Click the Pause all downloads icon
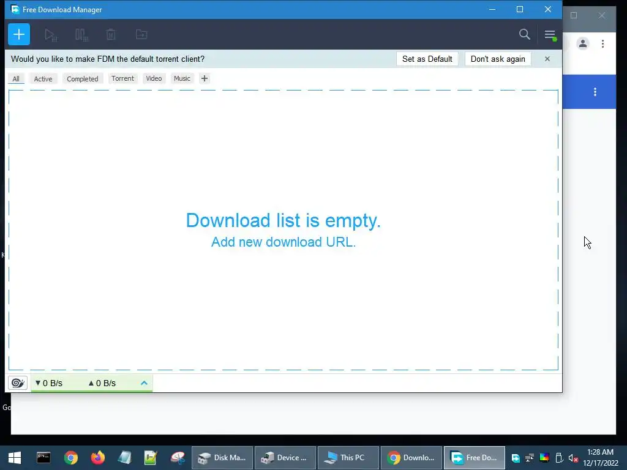The image size is (627, 470). (81, 35)
